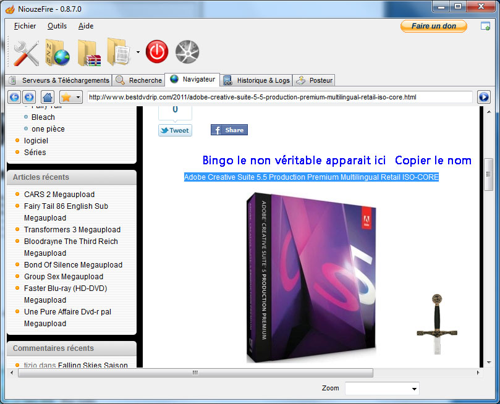
Task: Click the red power button icon
Action: point(157,52)
